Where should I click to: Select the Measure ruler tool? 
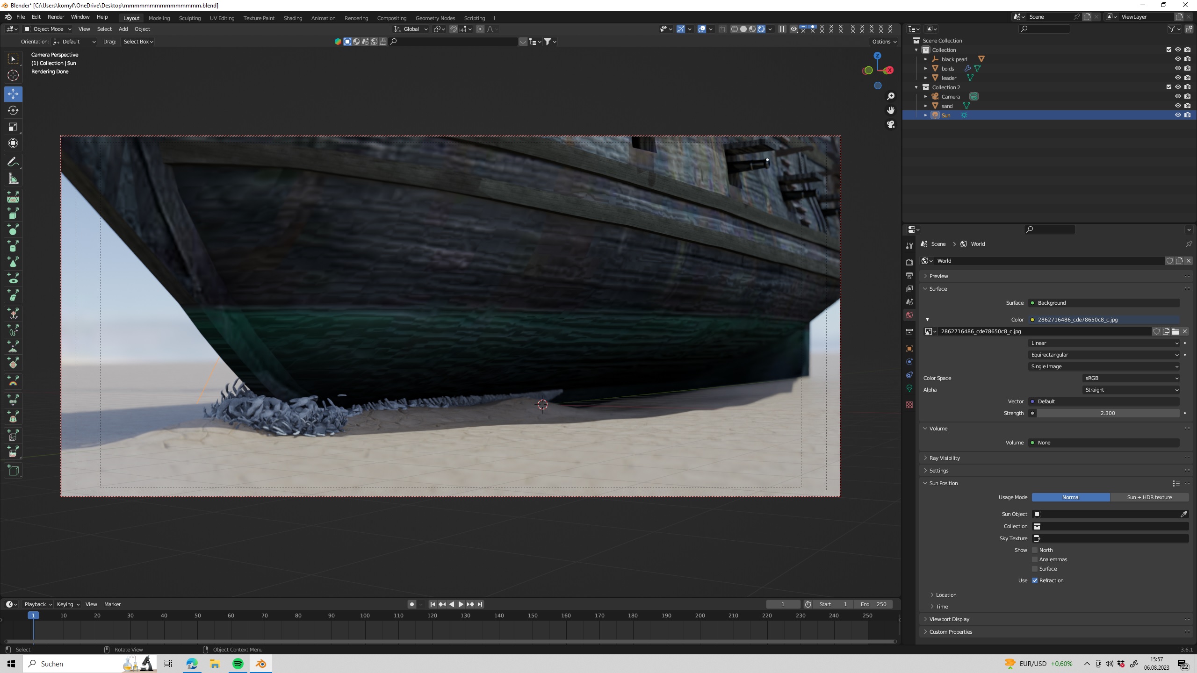pyautogui.click(x=13, y=179)
